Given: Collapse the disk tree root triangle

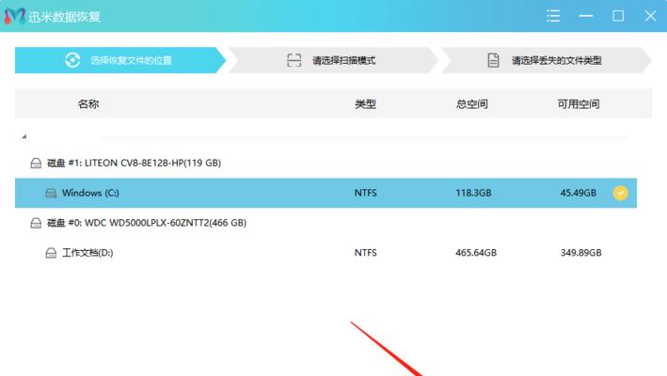Looking at the screenshot, I should pos(24,136).
